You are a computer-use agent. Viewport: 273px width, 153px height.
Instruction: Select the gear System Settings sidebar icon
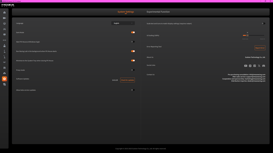point(4,79)
